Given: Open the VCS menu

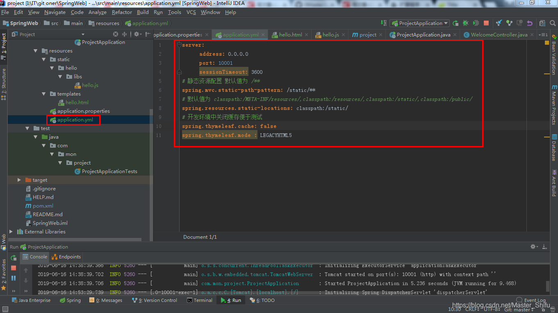Looking at the screenshot, I should 191,12.
